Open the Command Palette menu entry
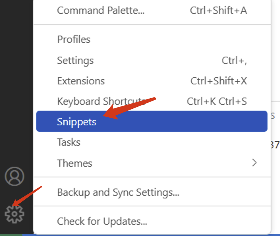This screenshot has width=280, height=236. coord(152,10)
